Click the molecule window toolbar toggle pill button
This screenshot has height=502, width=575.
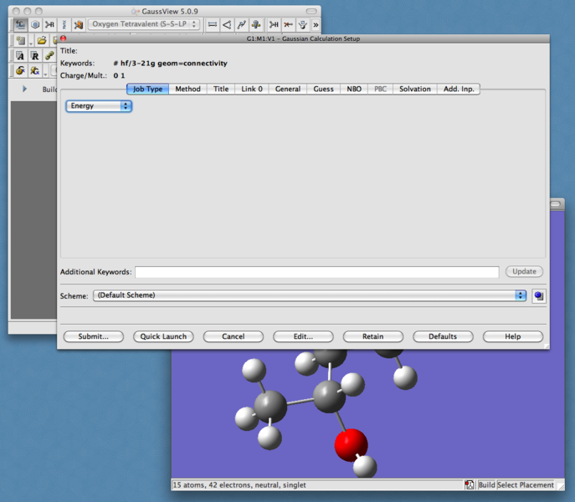click(x=555, y=204)
